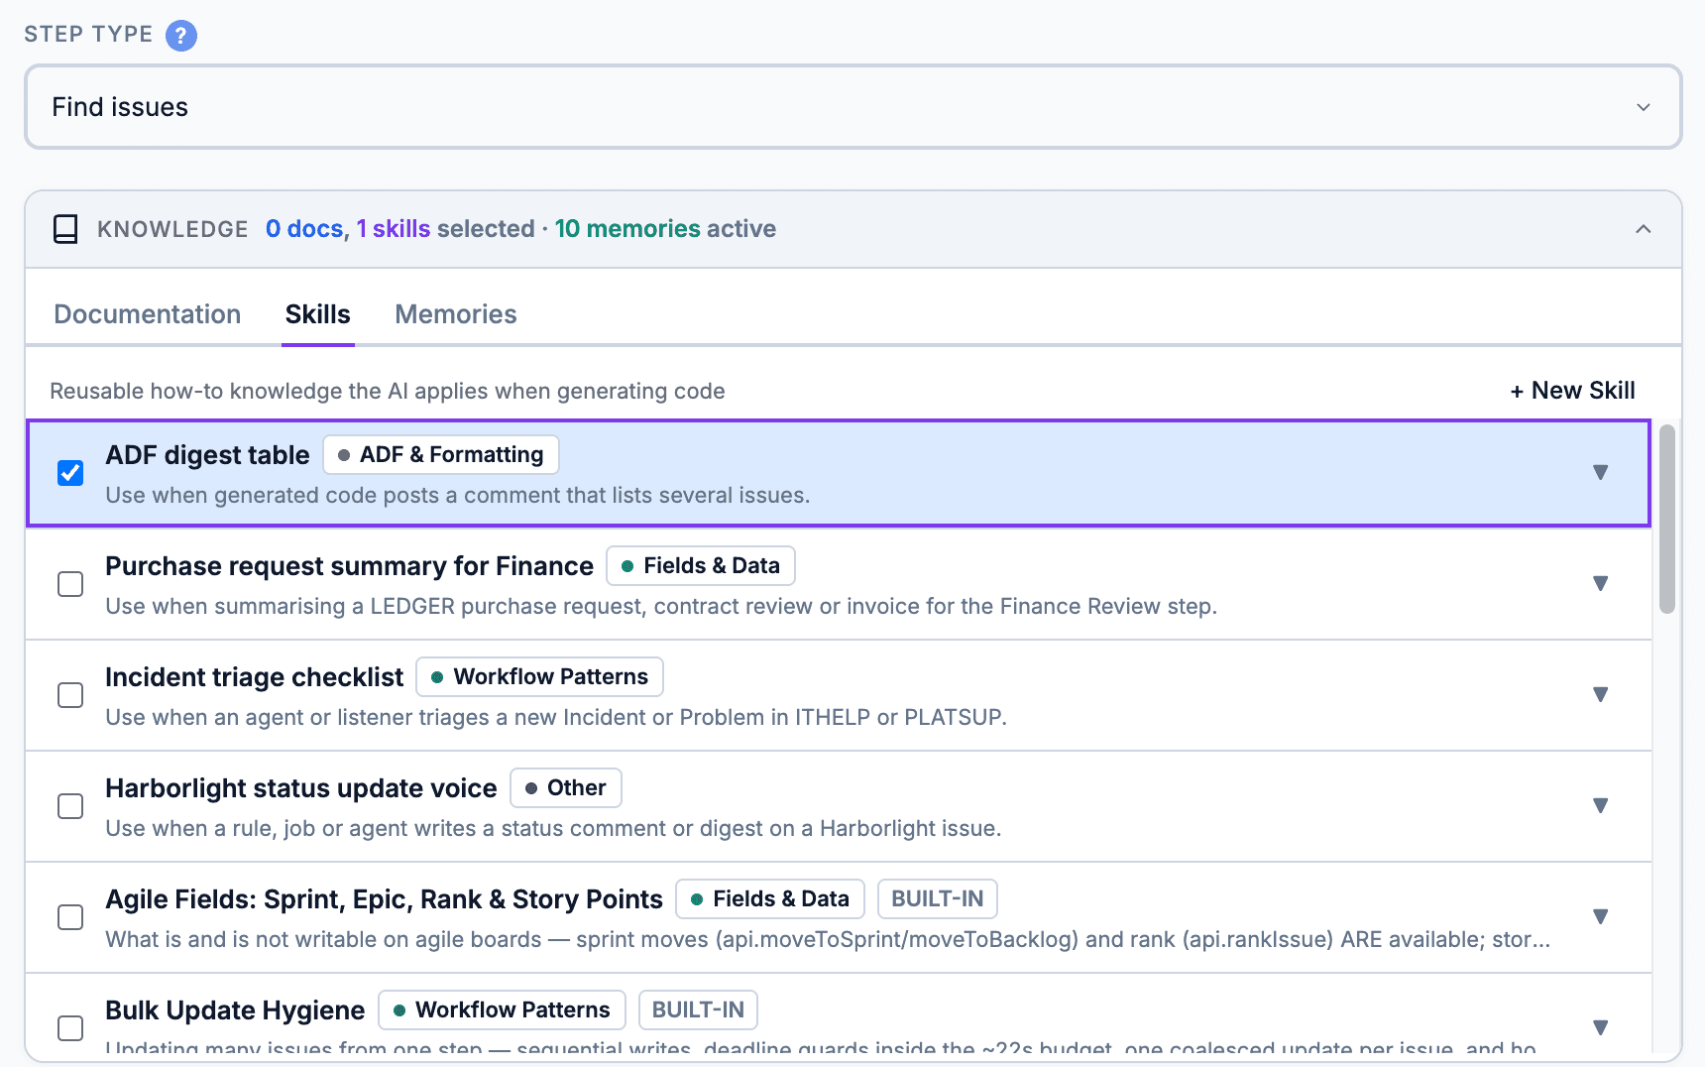Click the Workflow Patterns tag on Incident triage
1705x1067 pixels.
pos(540,677)
